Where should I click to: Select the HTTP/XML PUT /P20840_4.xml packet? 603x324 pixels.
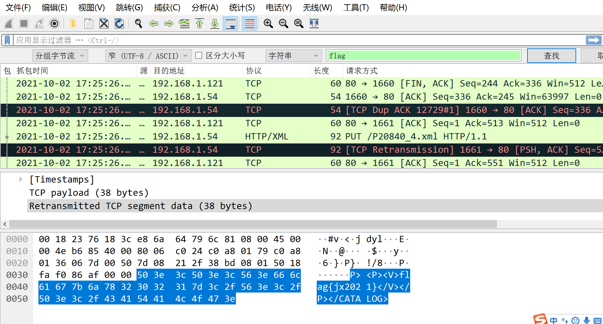[301, 136]
